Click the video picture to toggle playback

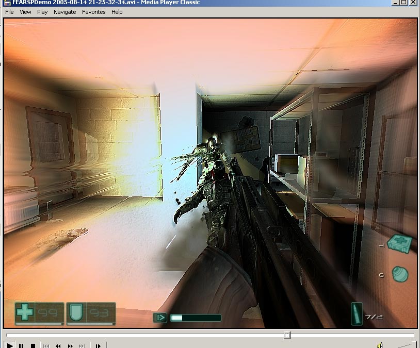[211, 173]
